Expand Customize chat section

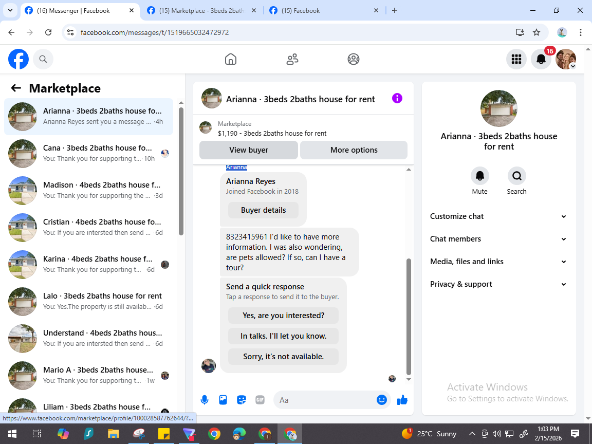click(498, 216)
